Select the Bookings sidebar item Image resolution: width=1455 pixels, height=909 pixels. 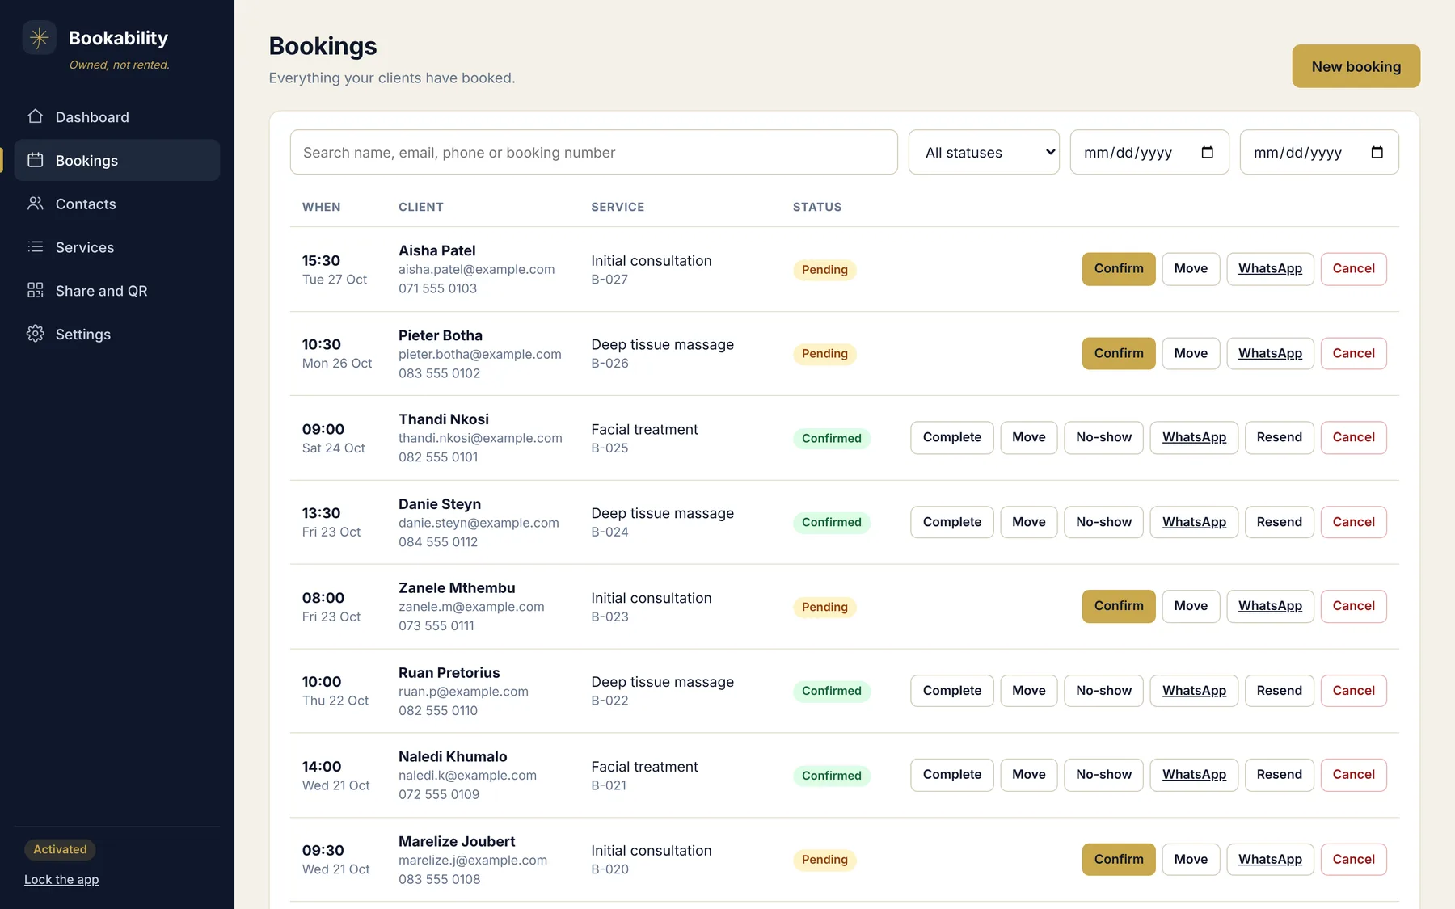click(117, 160)
